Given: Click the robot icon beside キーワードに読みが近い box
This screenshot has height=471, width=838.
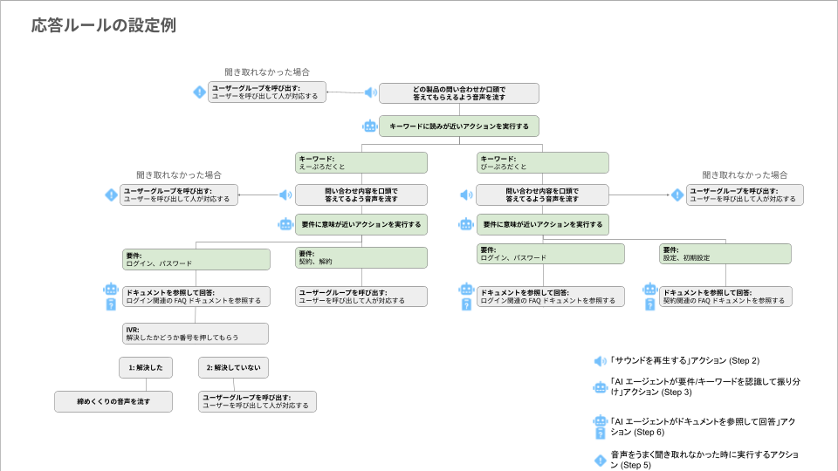Looking at the screenshot, I should 370,126.
